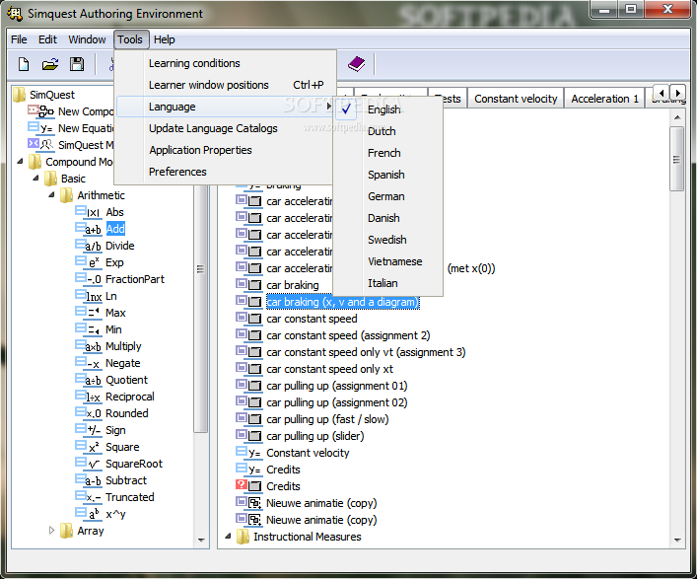Click the Reciprocal 1÷x icon
The width and height of the screenshot is (697, 579).
pos(88,397)
